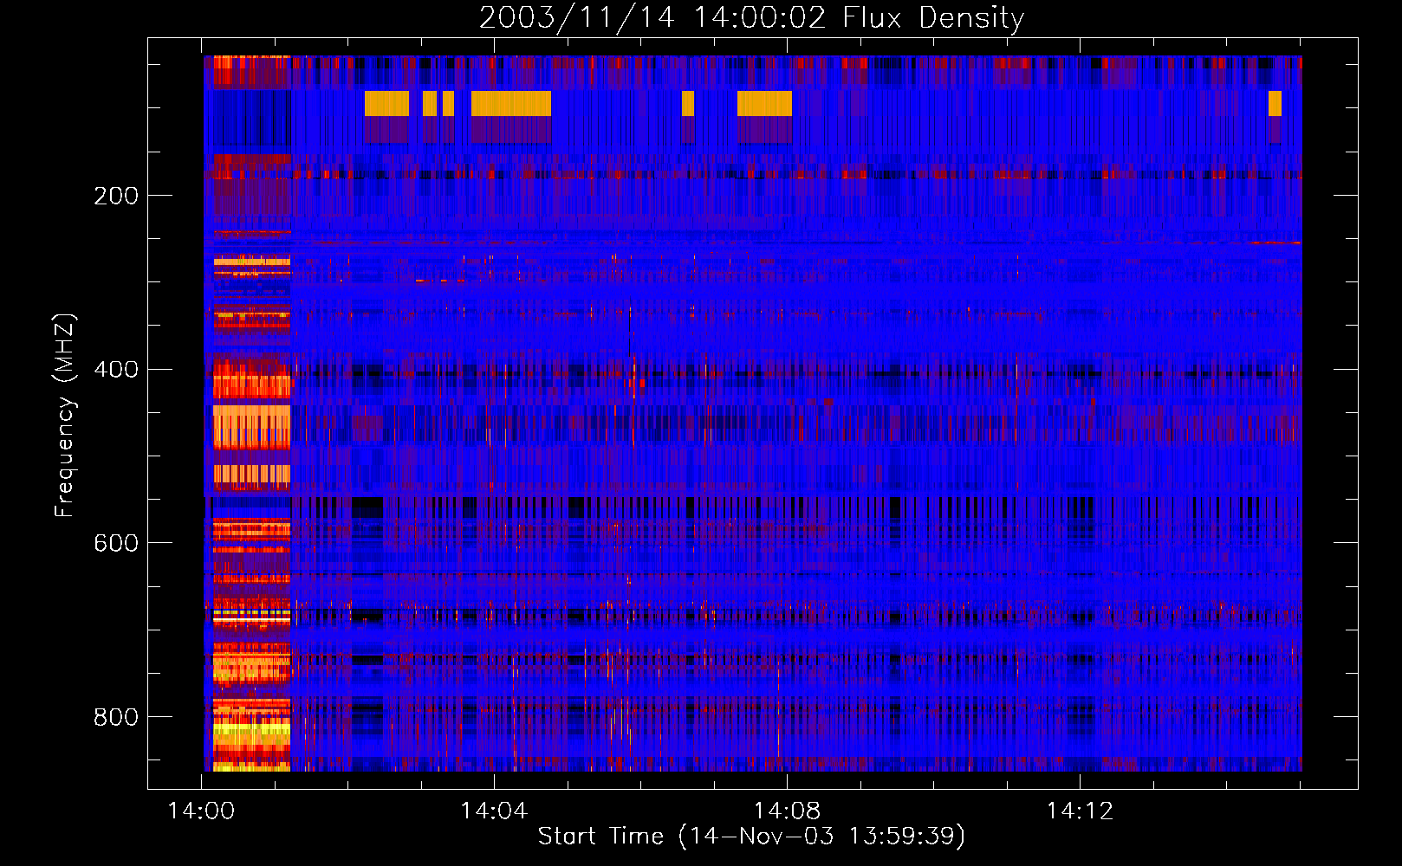Click the "Frequency (MHZ)" axis label
The width and height of the screenshot is (1402, 866).
pyautogui.click(x=65, y=415)
